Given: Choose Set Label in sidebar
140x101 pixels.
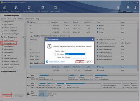Looking at the screenshot, I should coord(6,55).
